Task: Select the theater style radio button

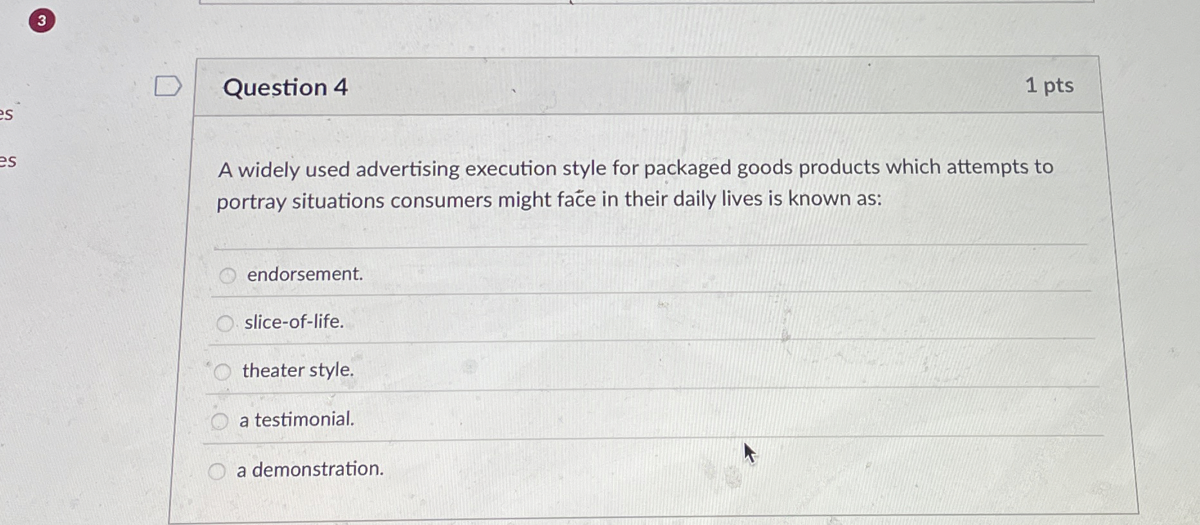Action: point(222,372)
